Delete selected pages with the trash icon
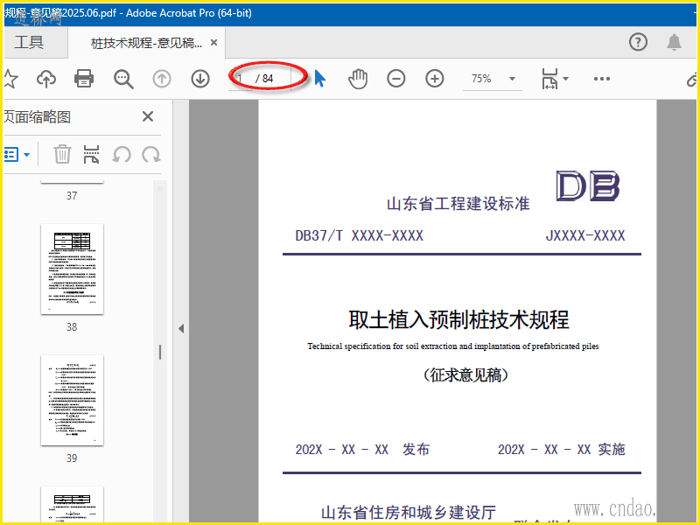700x525 pixels. point(62,155)
